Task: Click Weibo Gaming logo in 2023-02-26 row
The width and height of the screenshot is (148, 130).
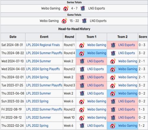Action: tap(82, 102)
